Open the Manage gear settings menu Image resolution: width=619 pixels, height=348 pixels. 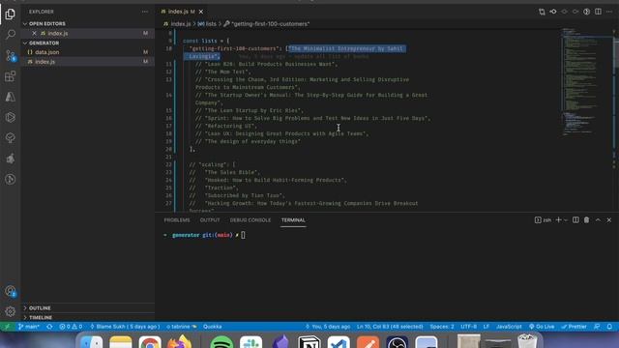pos(11,311)
